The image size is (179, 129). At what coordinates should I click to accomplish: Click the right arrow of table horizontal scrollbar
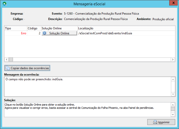[173, 59]
